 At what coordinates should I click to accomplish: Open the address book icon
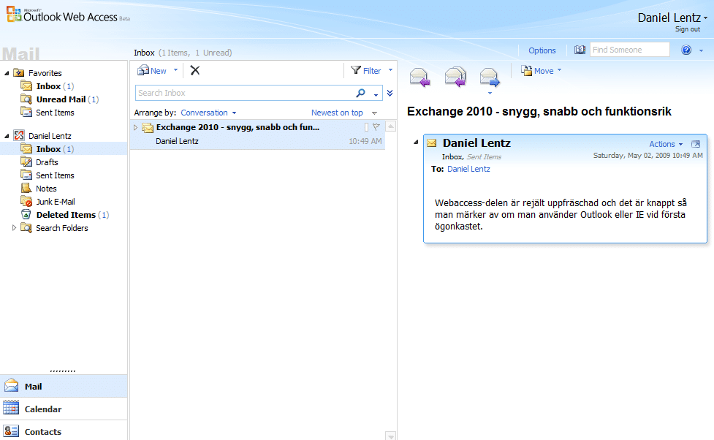click(x=580, y=50)
